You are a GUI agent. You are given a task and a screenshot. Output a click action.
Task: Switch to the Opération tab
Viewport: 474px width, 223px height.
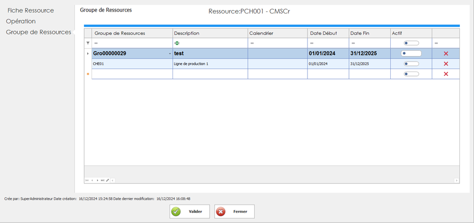click(x=21, y=21)
